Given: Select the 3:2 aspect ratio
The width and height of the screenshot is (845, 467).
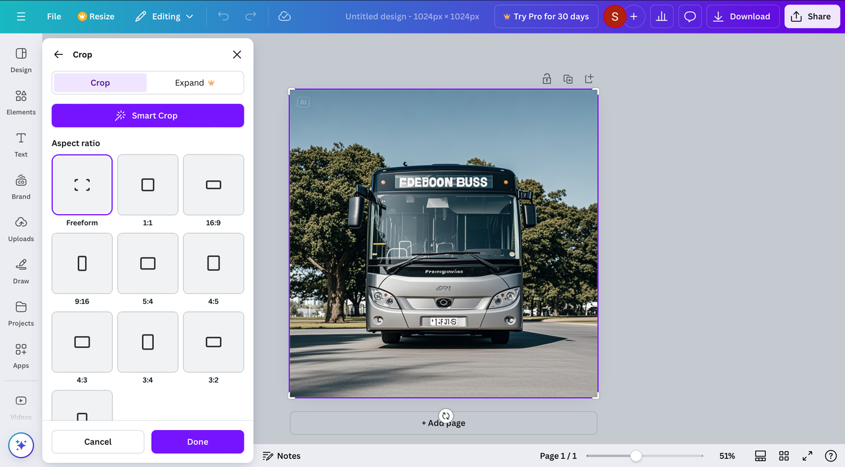Looking at the screenshot, I should click(213, 342).
